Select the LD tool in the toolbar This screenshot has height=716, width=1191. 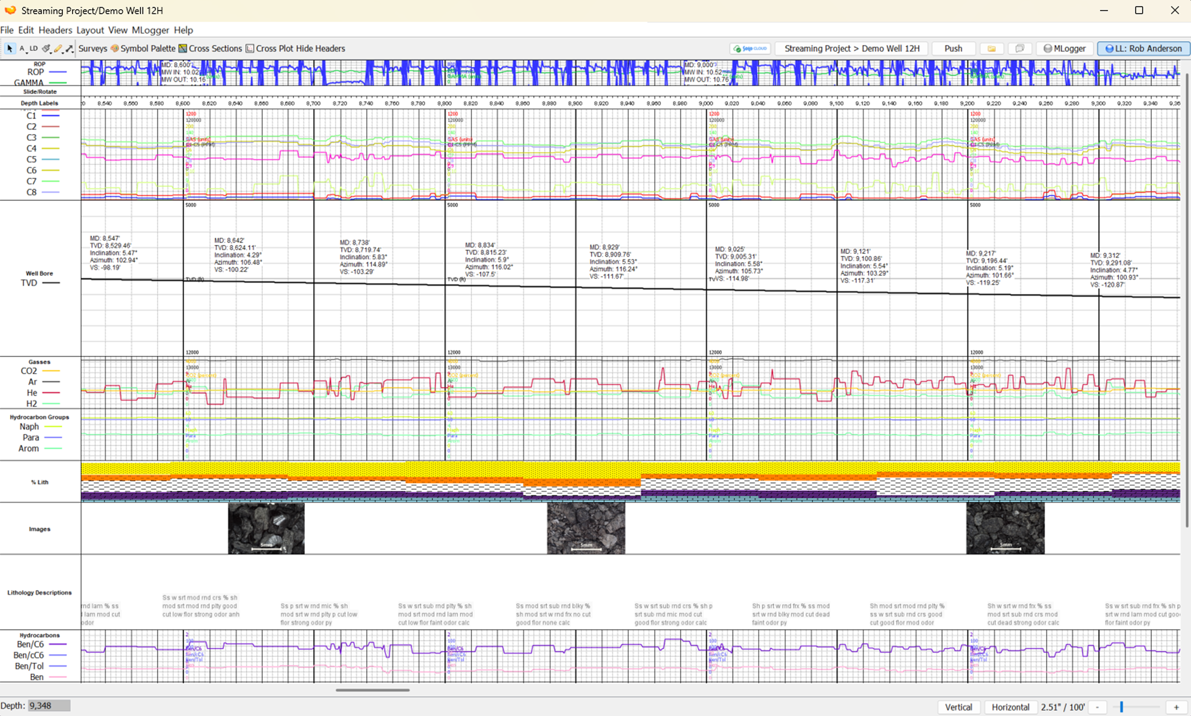point(33,49)
